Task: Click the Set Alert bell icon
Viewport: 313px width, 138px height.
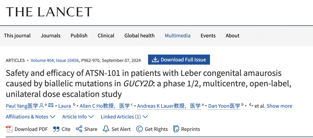Action: coord(106,129)
